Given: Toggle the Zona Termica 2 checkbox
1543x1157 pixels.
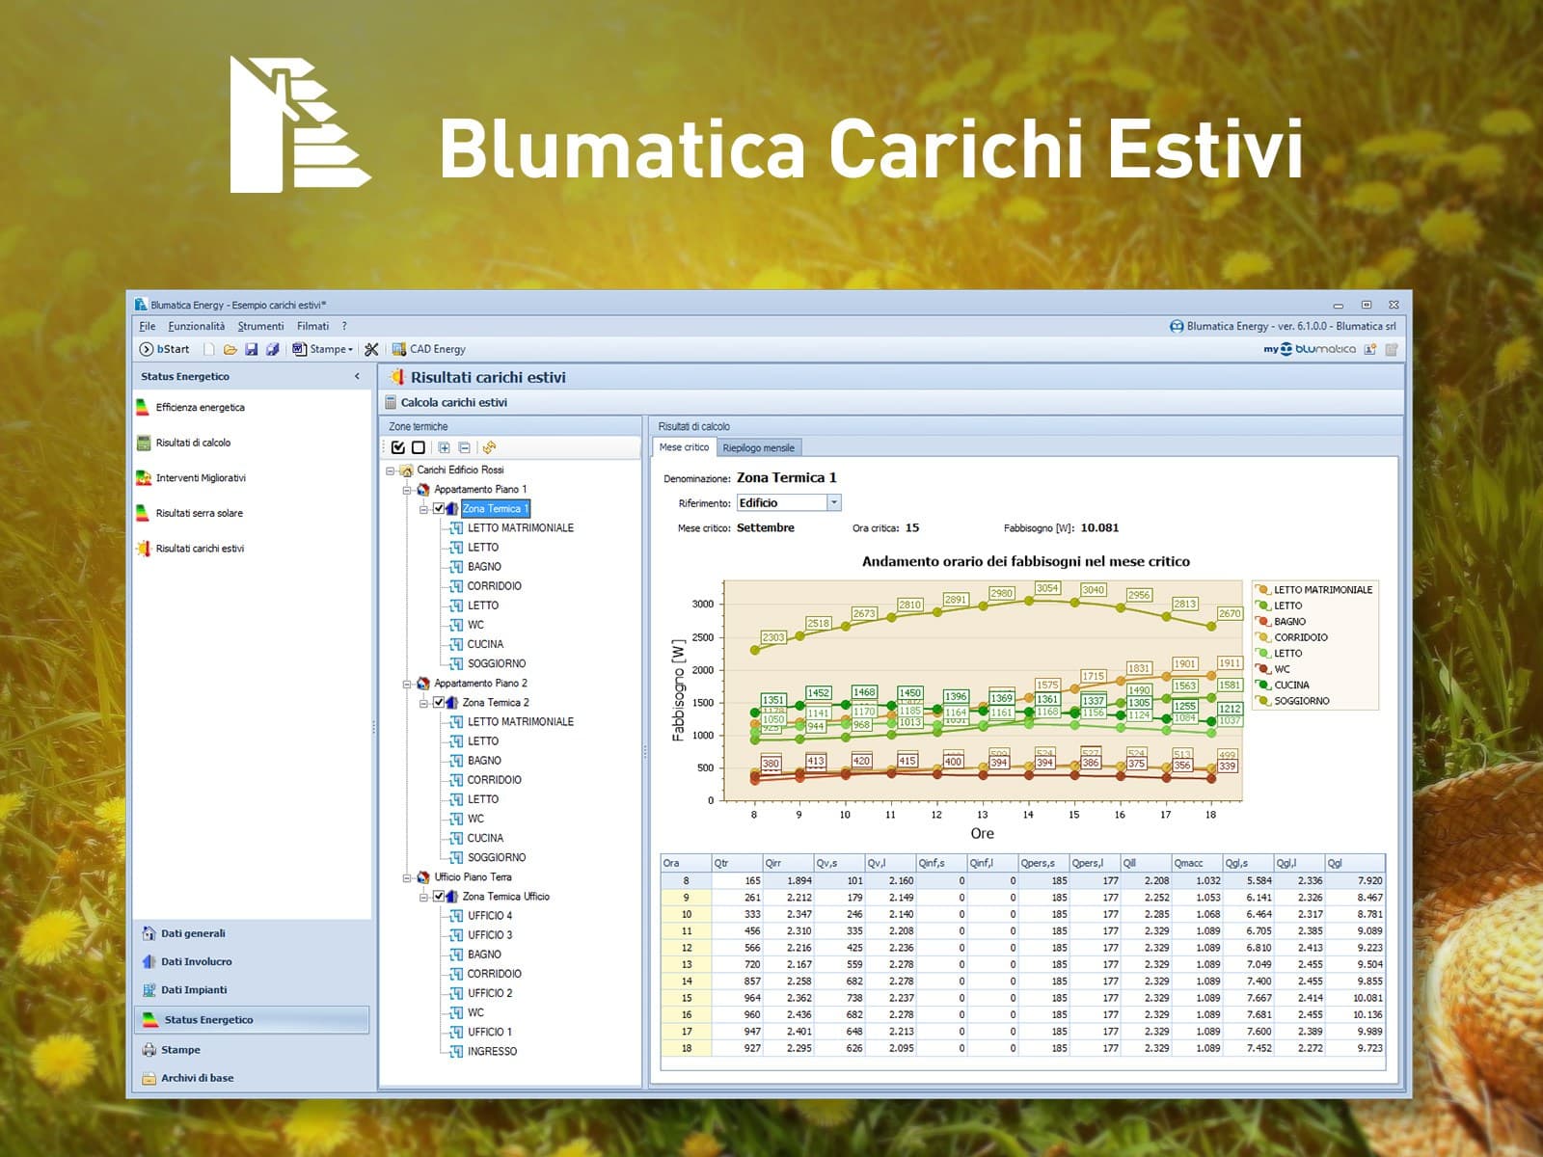Looking at the screenshot, I should [x=440, y=703].
